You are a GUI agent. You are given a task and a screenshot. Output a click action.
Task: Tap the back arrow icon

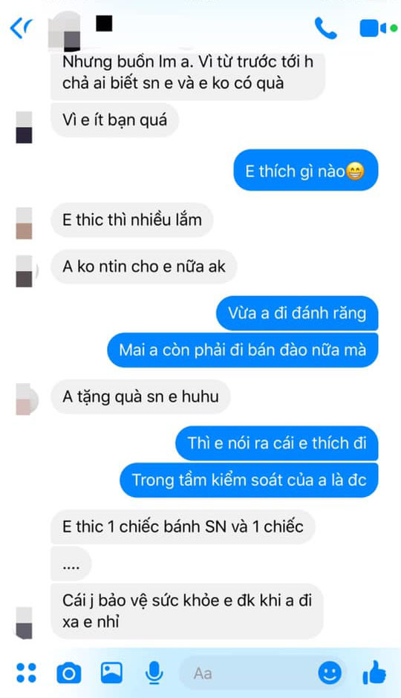click(x=21, y=29)
